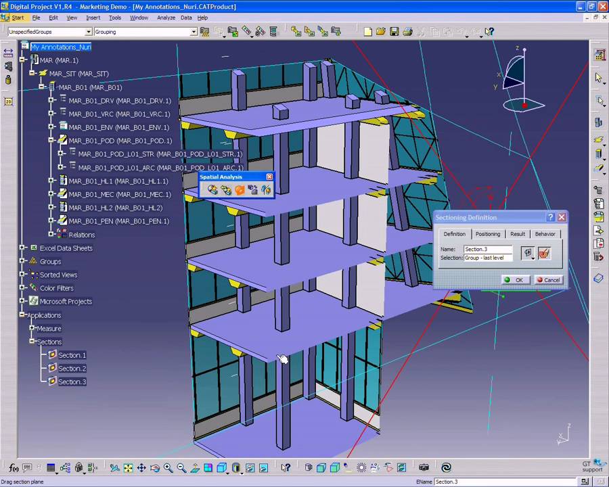The width and height of the screenshot is (609, 487).
Task: Click OK in the Sectioning Definition dialog
Action: [x=518, y=279]
